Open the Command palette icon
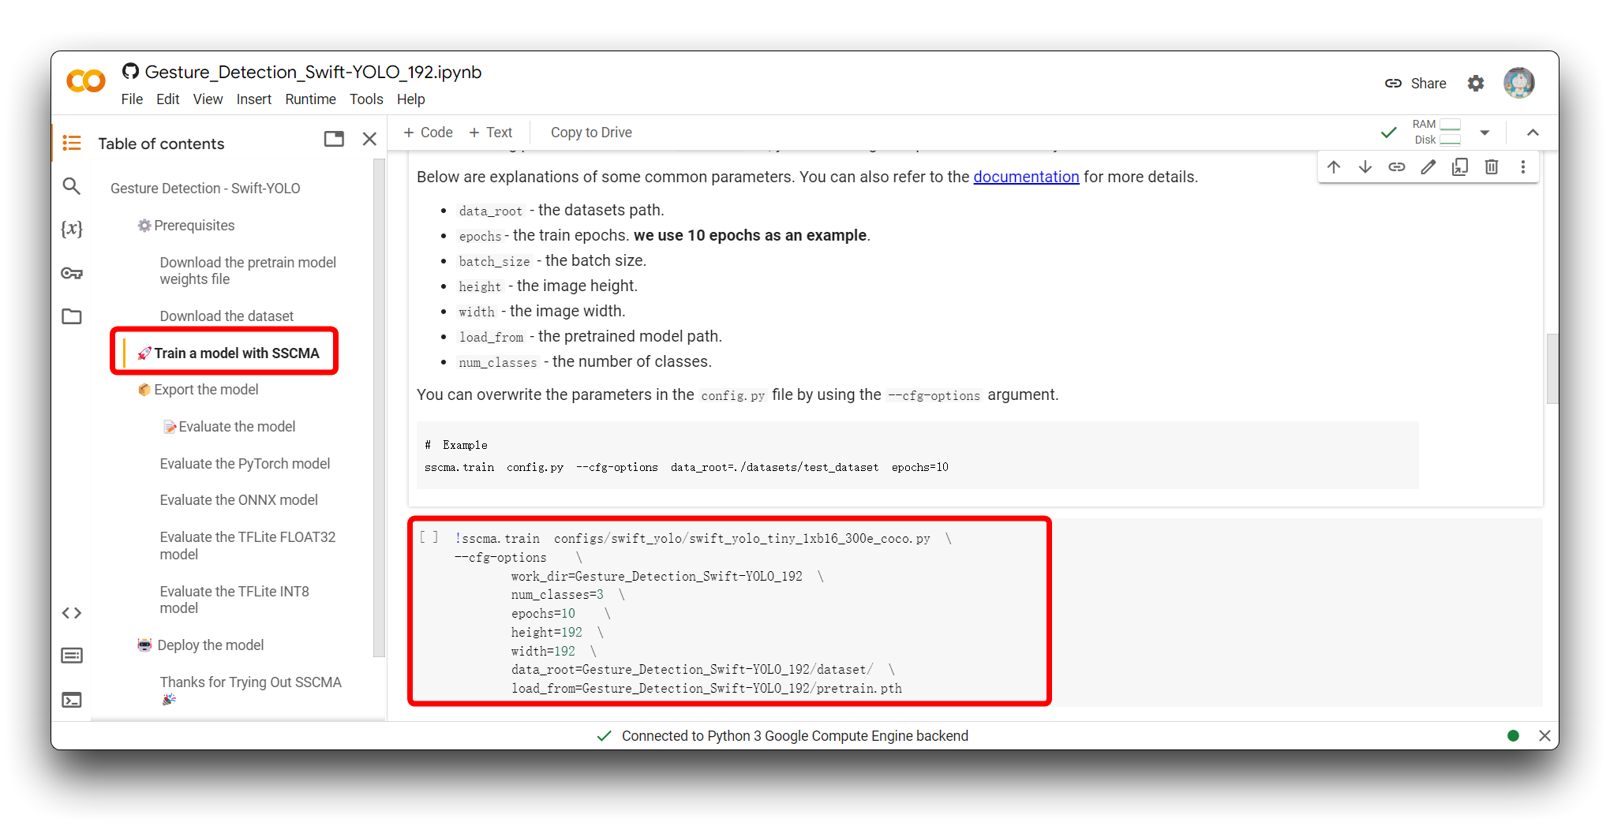This screenshot has width=1610, height=826. [72, 656]
